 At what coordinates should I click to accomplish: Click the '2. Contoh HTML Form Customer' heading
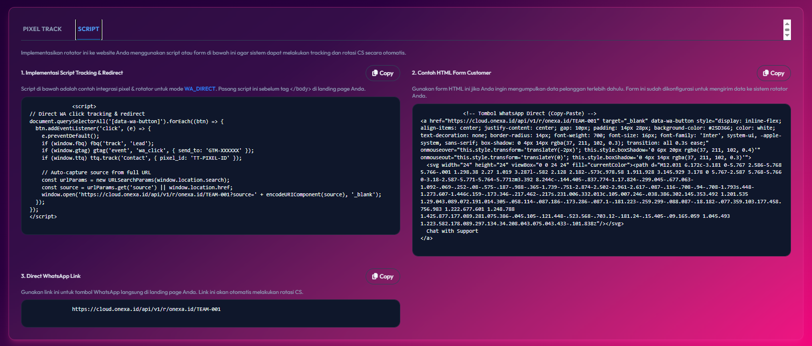(x=451, y=73)
